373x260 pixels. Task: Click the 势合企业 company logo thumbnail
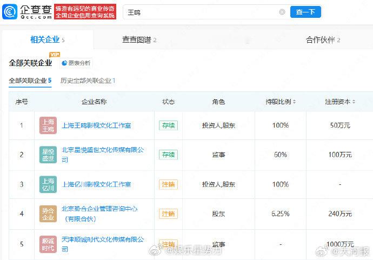pyautogui.click(x=48, y=214)
